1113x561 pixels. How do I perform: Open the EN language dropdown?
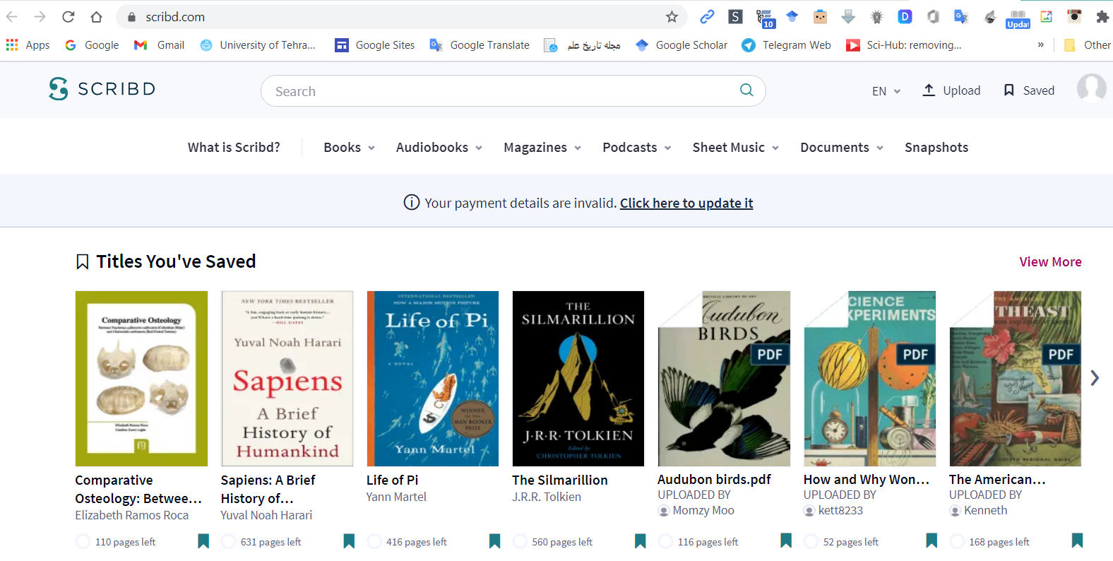click(886, 91)
